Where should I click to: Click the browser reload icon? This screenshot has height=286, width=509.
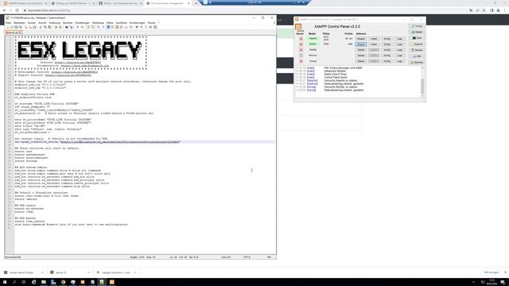(x=17, y=10)
